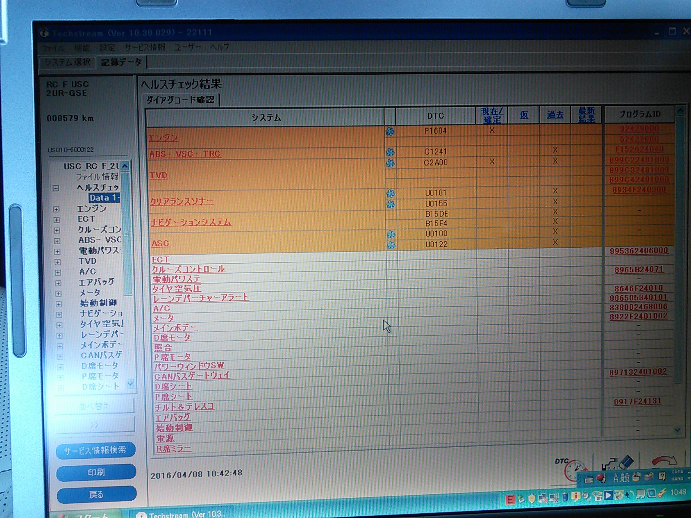Open freeze frame snowflake for U0101
Image resolution: width=691 pixels, height=518 pixels.
390,193
